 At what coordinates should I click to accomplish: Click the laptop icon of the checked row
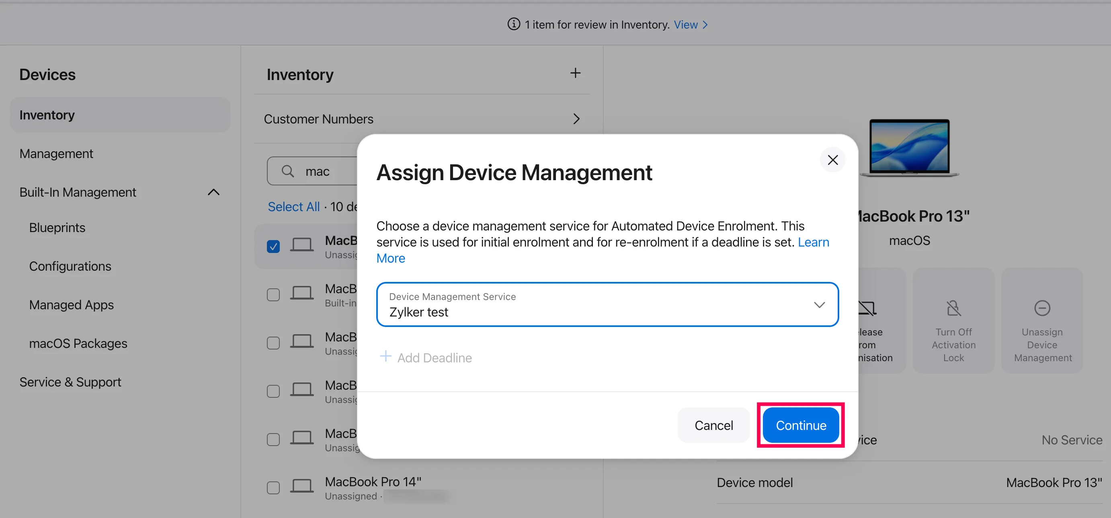coord(301,245)
